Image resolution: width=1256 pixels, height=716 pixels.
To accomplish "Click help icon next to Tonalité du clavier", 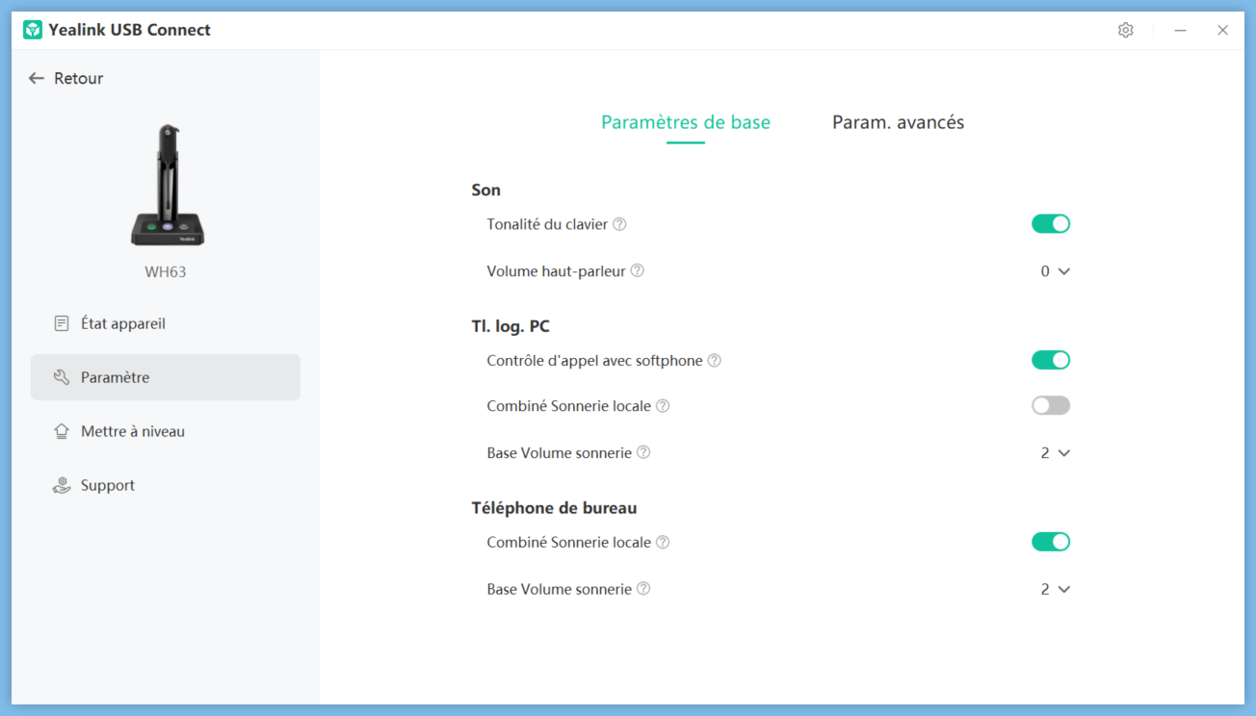I will click(619, 224).
